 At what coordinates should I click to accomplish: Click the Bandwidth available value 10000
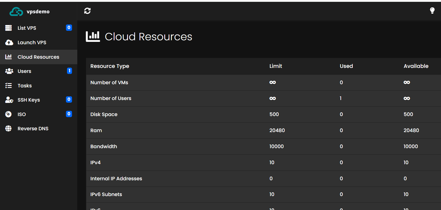(411, 146)
